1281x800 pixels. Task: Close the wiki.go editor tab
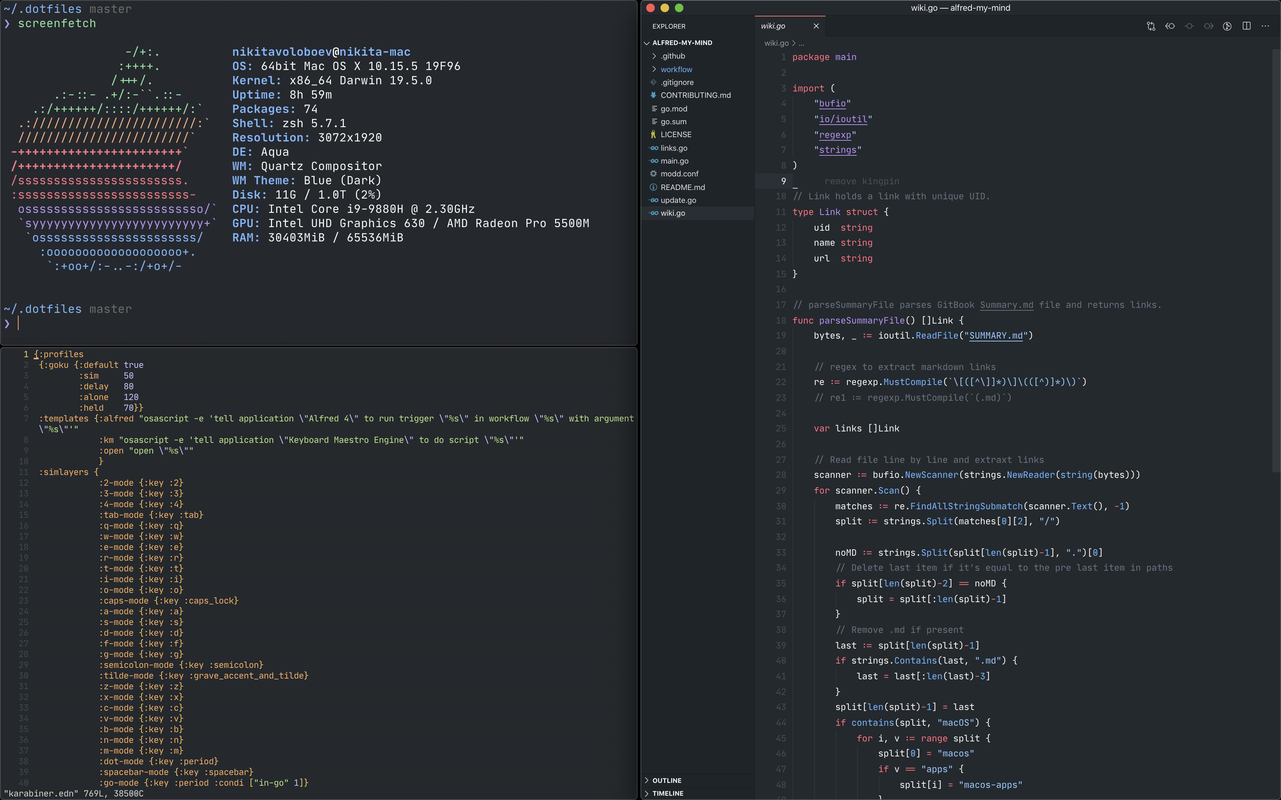816,26
